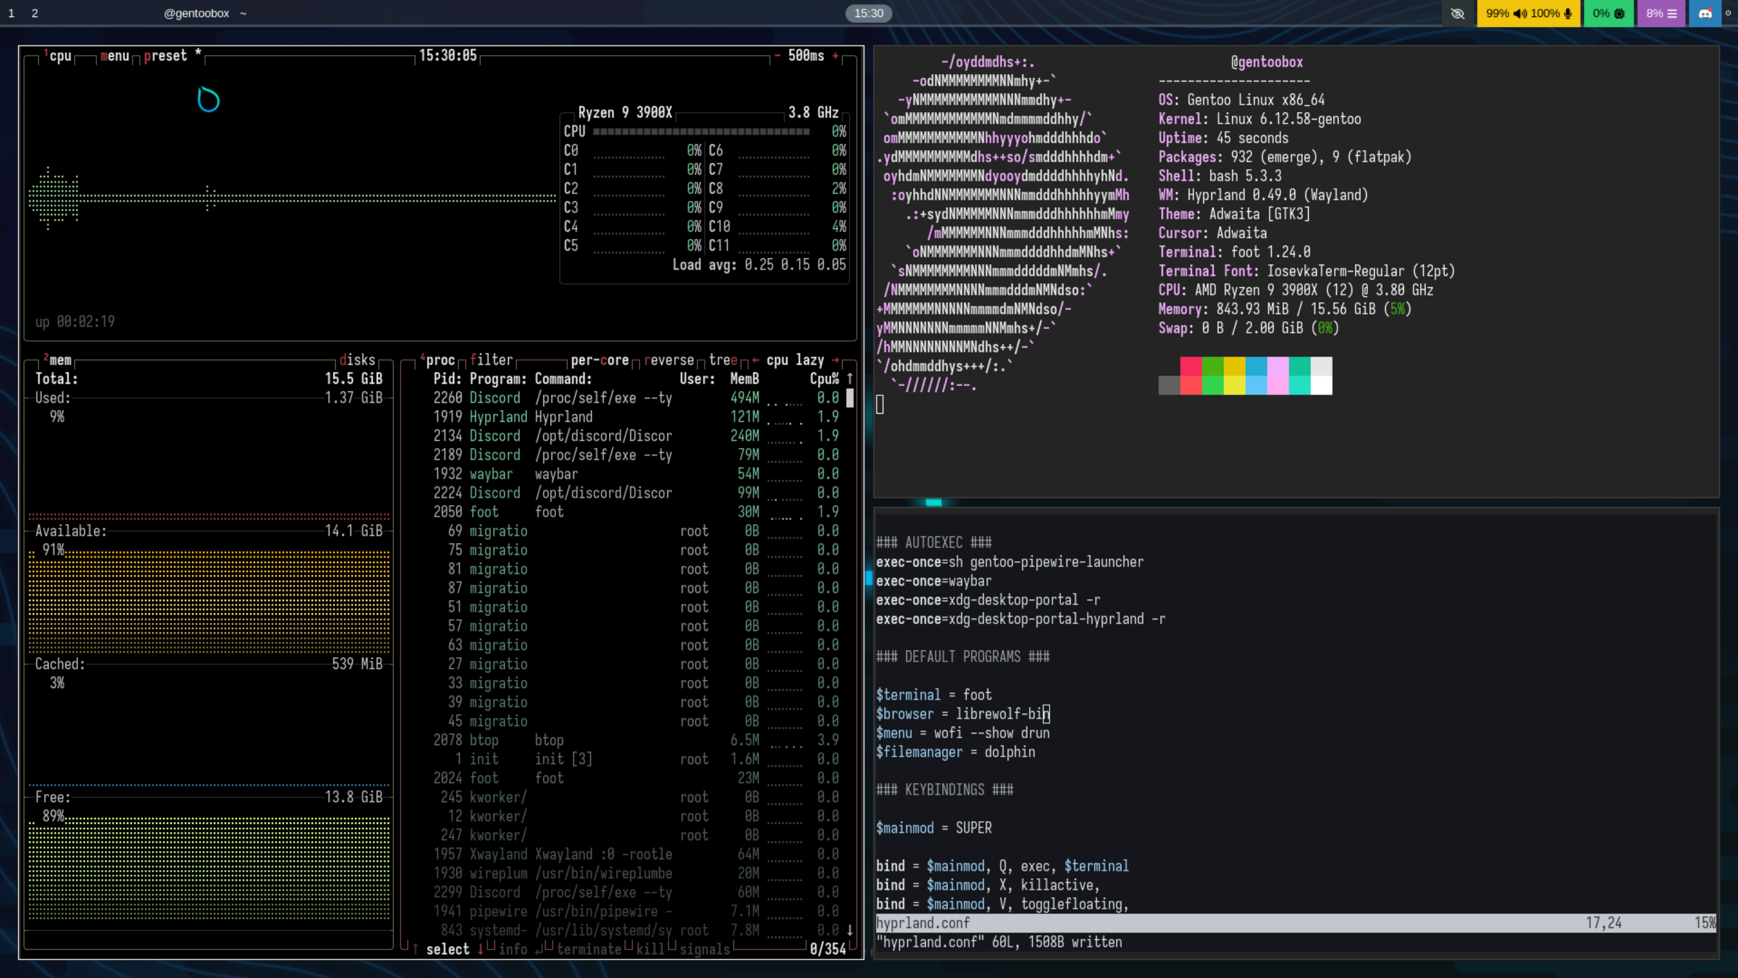1738x978 pixels.
Task: Click the microphone icon in waybar
Action: tap(1568, 13)
